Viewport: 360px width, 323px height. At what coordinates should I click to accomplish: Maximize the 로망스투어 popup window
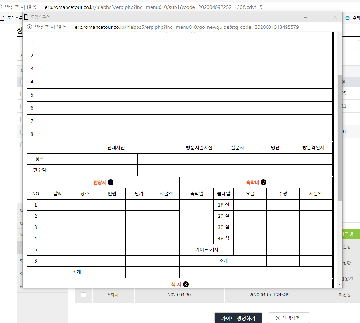320,17
